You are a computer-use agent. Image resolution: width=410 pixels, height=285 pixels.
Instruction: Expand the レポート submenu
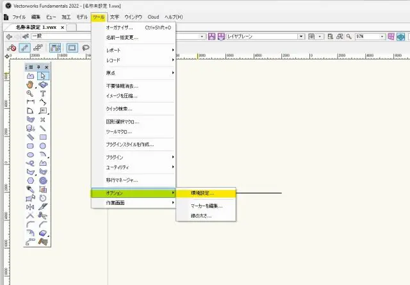tap(133, 50)
